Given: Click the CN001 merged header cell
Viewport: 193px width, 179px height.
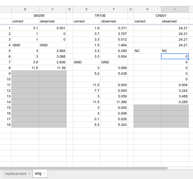Looking at the screenshot, I should pos(161,16).
